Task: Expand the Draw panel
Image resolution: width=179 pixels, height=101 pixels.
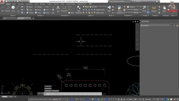Action: 13,15
